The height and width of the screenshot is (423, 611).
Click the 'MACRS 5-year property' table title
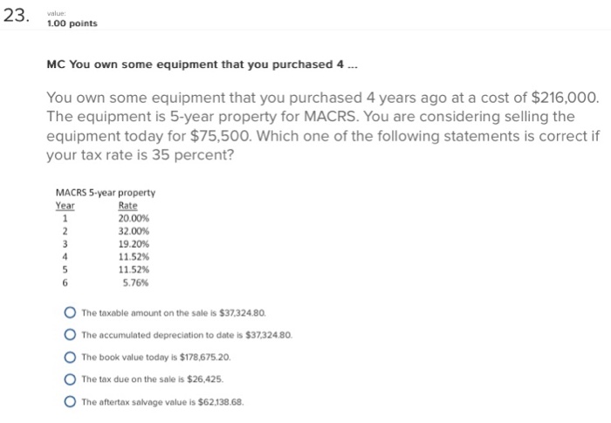click(x=106, y=193)
